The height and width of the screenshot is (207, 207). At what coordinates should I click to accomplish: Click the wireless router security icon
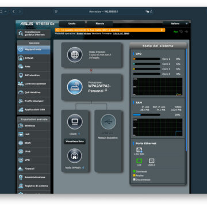75,87
